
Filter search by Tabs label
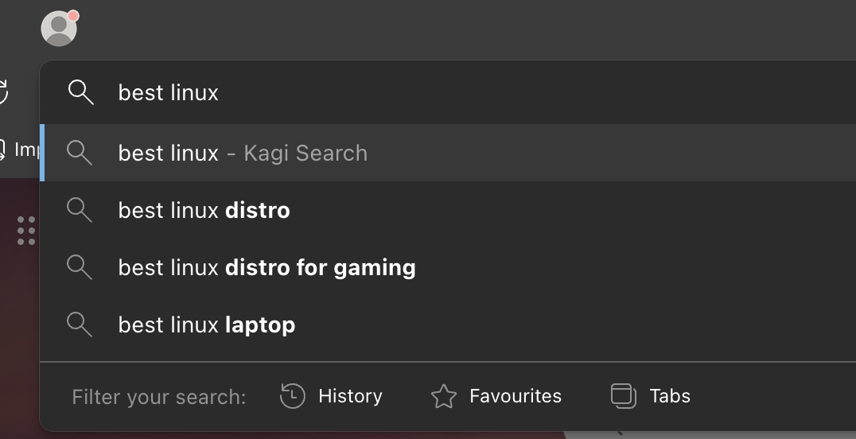point(670,396)
